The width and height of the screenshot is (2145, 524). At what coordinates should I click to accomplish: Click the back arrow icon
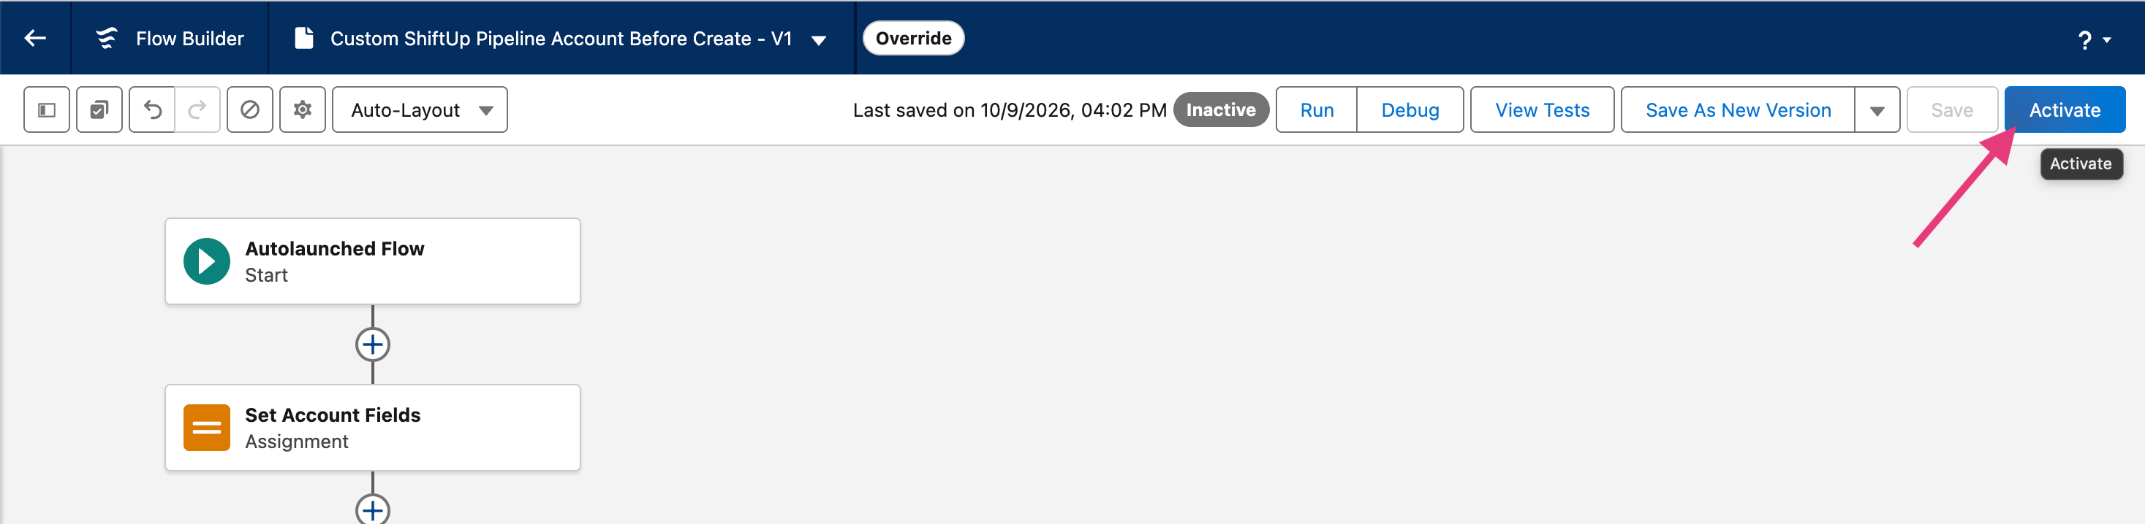(x=35, y=37)
